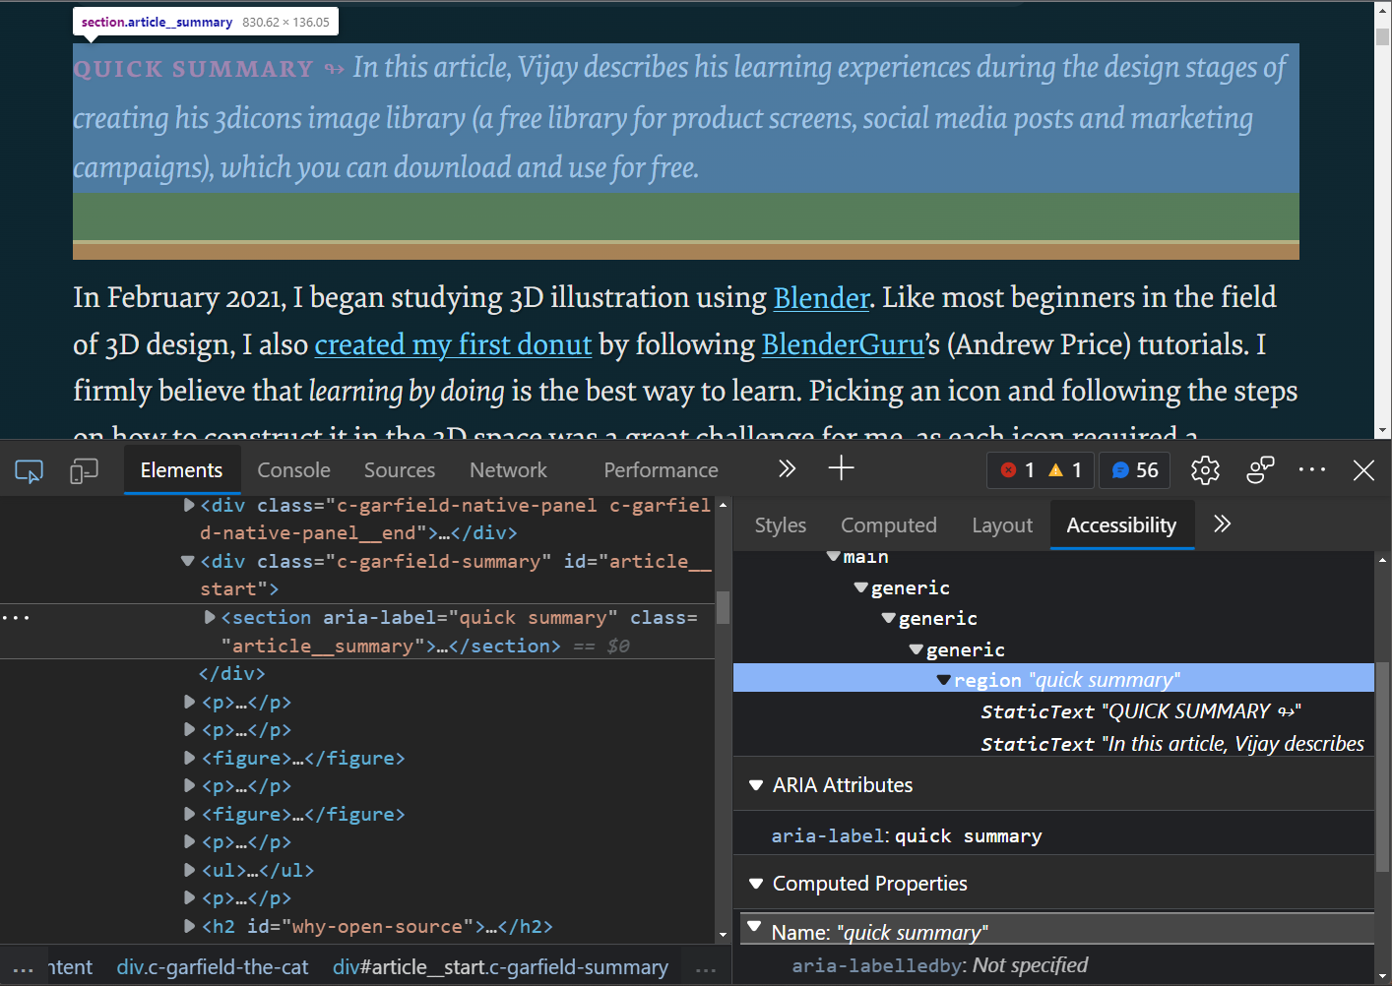Image resolution: width=1392 pixels, height=986 pixels.
Task: Open the More DevTools options menu
Action: (1312, 470)
